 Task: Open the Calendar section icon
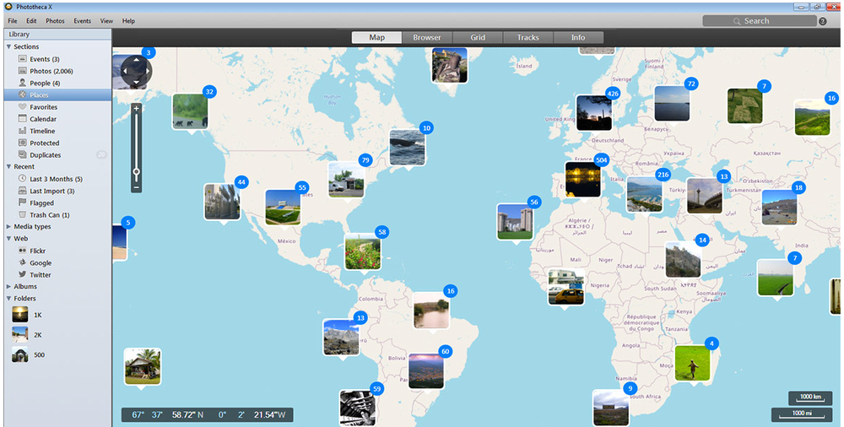[x=22, y=118]
